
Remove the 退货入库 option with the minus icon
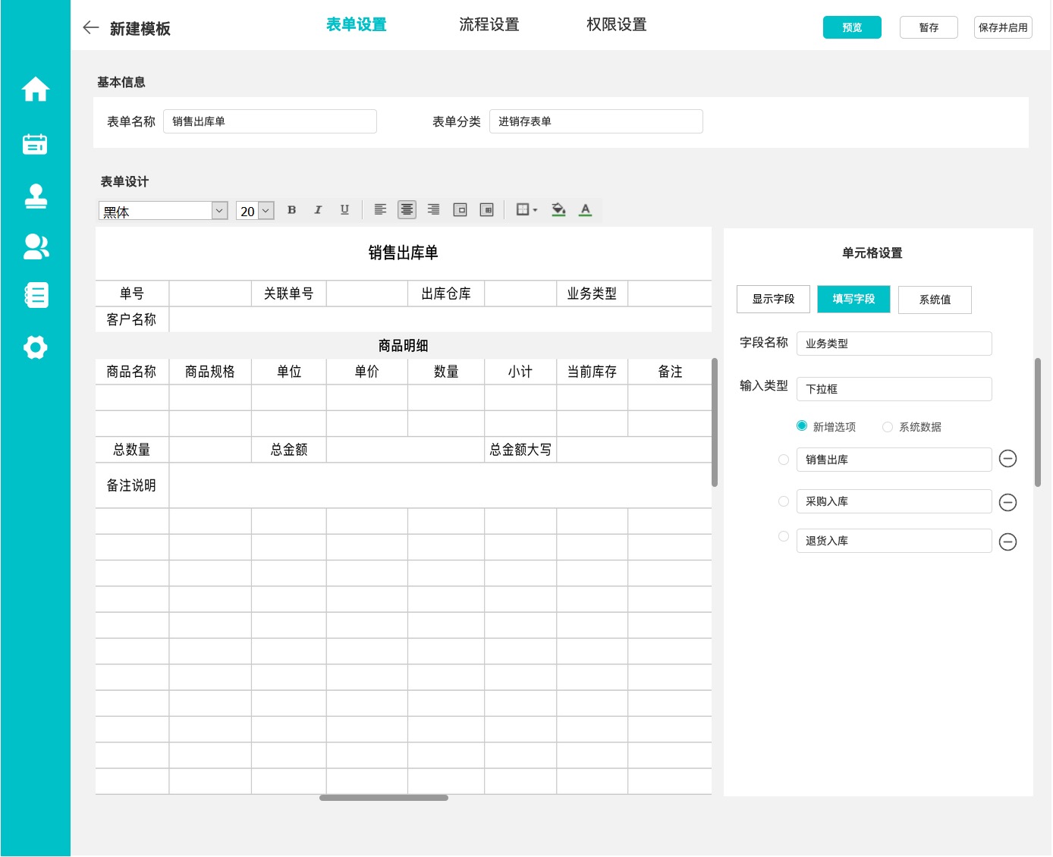[x=1007, y=542]
